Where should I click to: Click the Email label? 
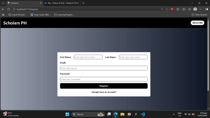pos(63,63)
